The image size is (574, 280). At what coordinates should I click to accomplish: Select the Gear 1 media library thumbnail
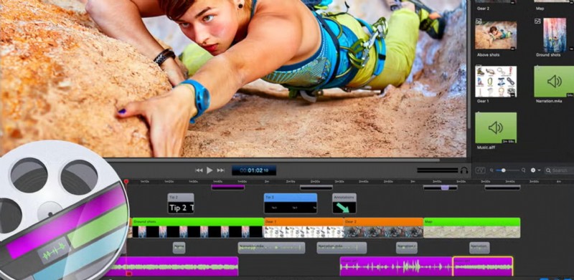[496, 81]
